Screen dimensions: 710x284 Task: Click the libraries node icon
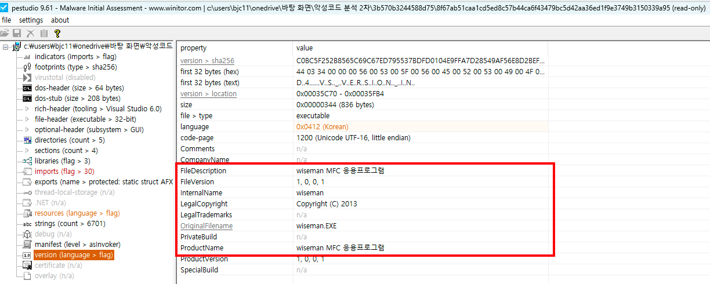point(27,161)
